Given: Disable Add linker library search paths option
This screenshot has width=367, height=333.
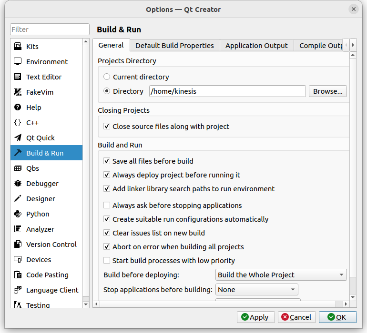Looking at the screenshot, I should [x=107, y=188].
